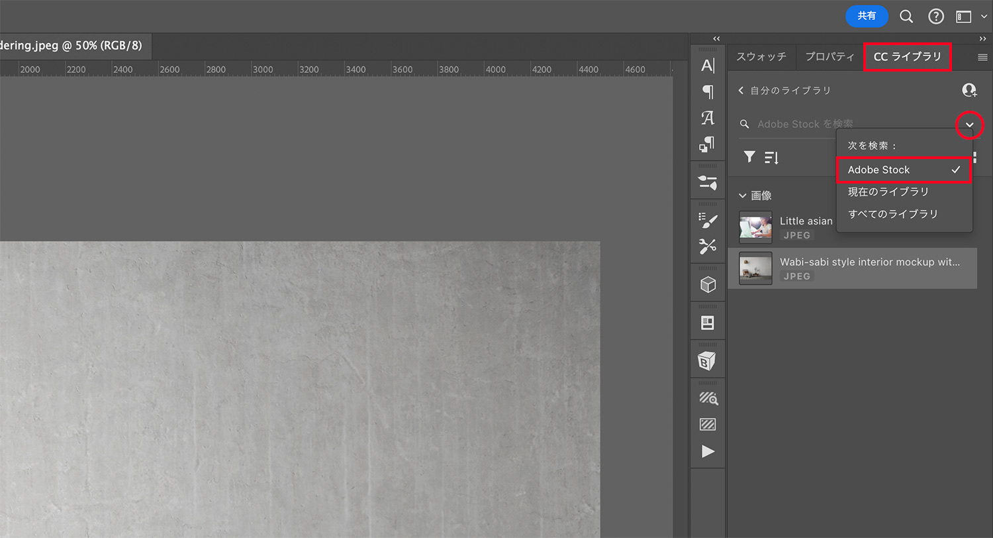
Task: Select the 'Little asian' item name
Action: point(806,221)
